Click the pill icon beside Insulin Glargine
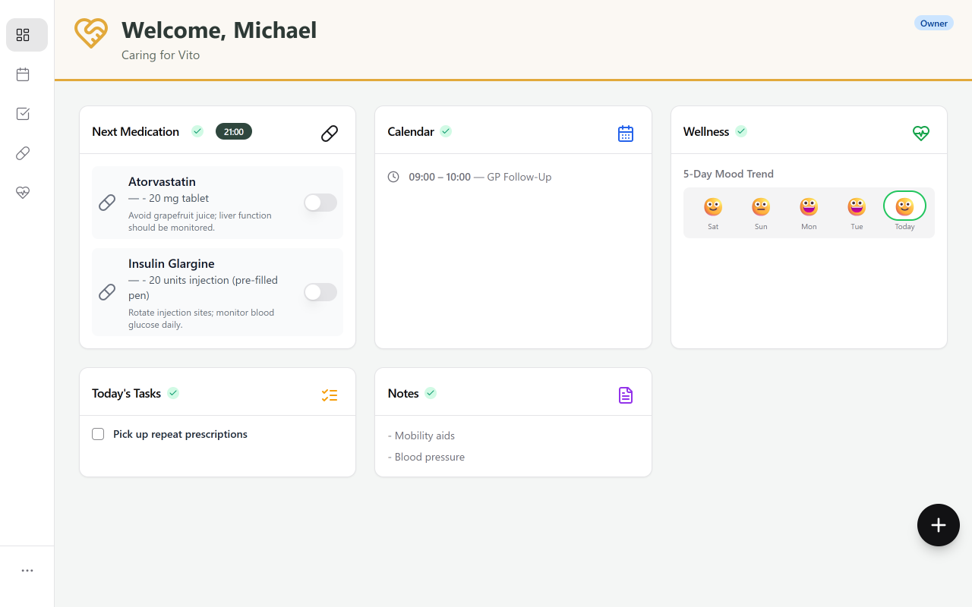The image size is (972, 607). click(107, 292)
